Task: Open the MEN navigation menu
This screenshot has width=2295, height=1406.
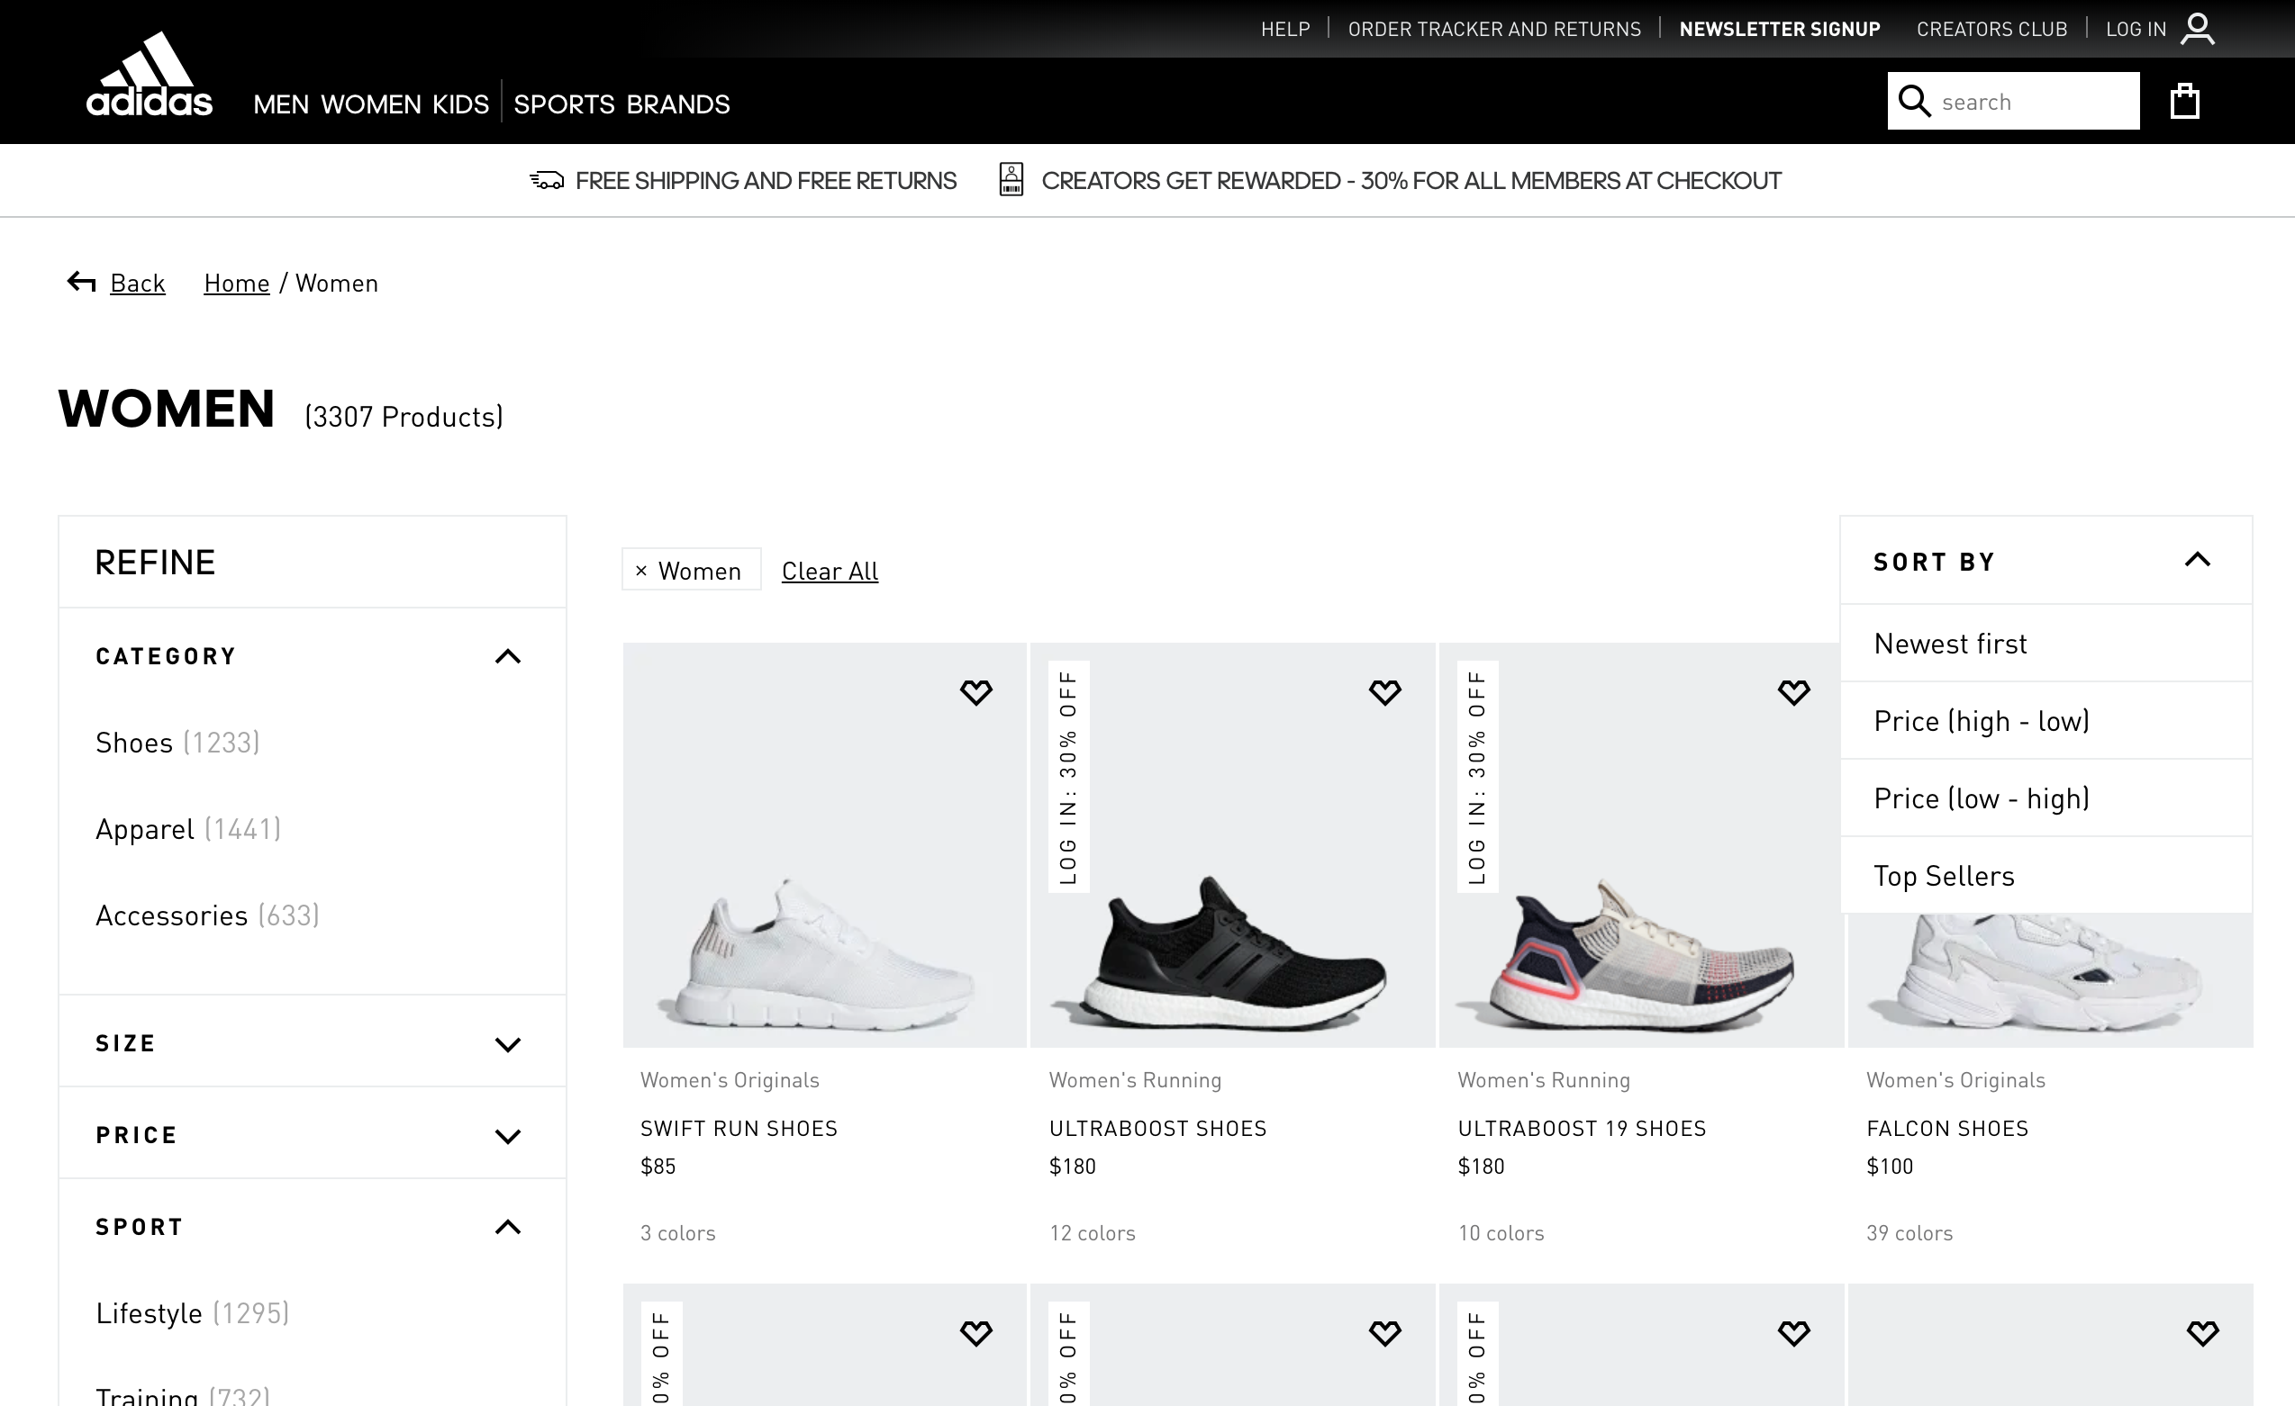Action: pyautogui.click(x=281, y=104)
